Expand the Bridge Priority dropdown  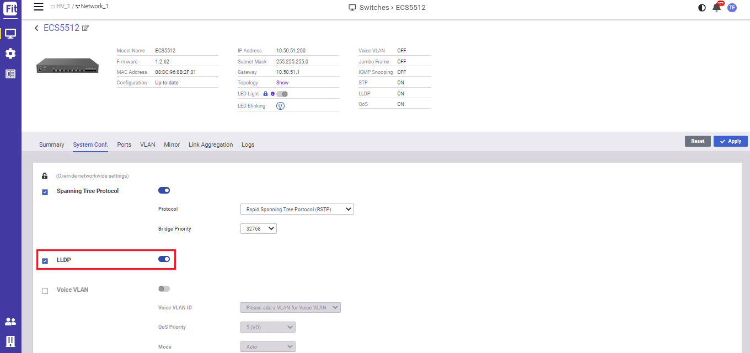258,228
